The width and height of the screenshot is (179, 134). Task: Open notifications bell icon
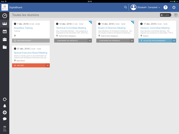tap(5, 106)
